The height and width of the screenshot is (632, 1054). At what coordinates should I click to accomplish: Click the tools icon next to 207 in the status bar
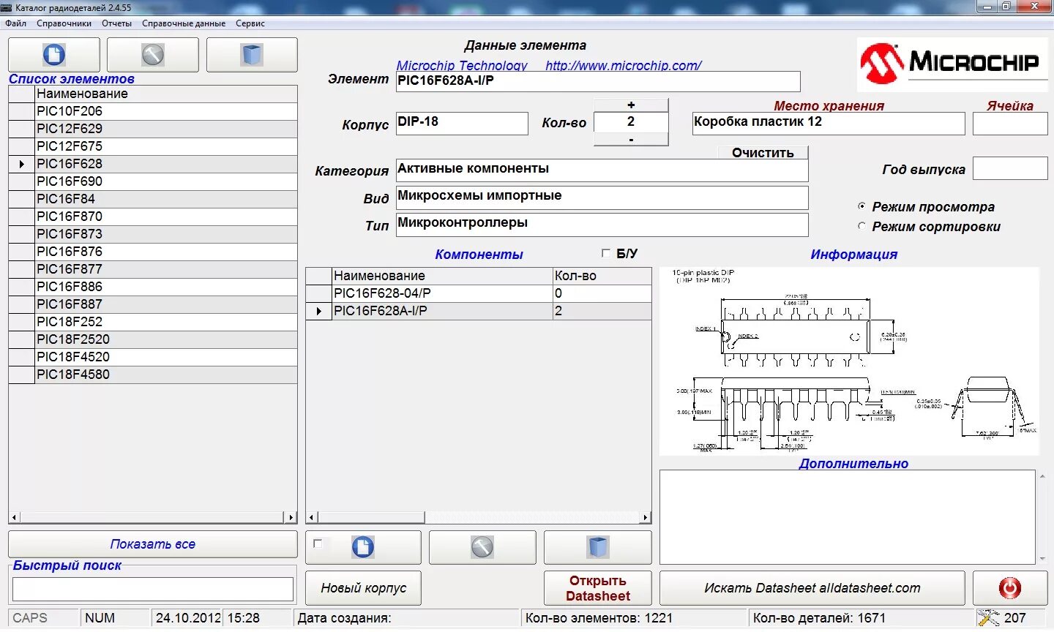[988, 618]
